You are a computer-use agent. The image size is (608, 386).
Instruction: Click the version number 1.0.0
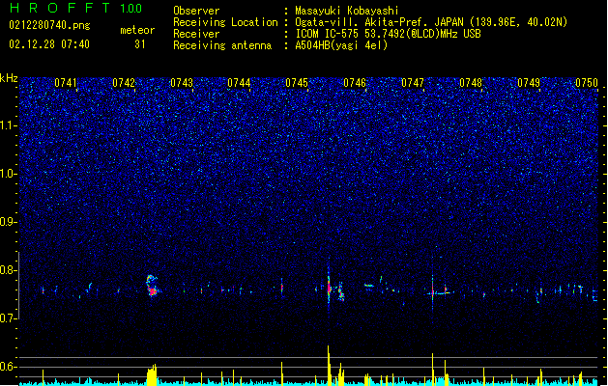click(130, 9)
